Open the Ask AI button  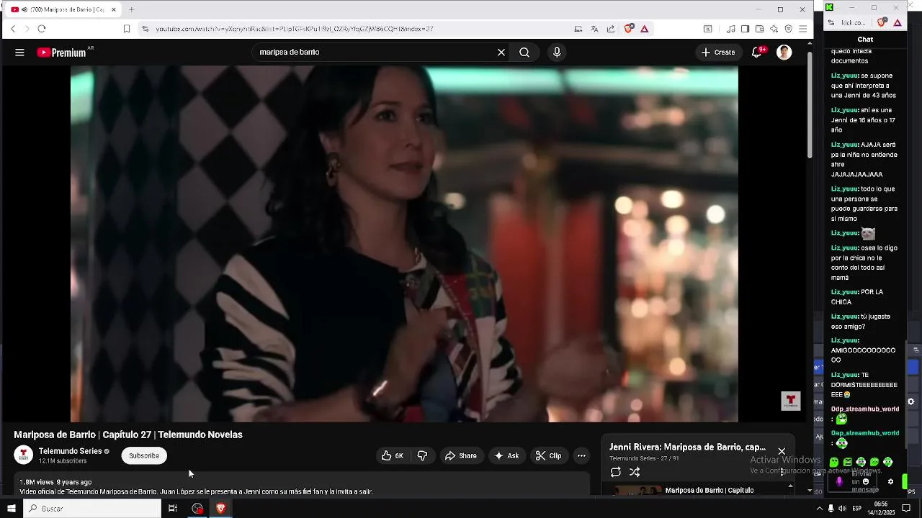pyautogui.click(x=506, y=455)
